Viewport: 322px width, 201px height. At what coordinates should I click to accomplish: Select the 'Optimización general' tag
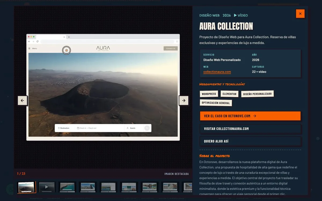click(216, 103)
